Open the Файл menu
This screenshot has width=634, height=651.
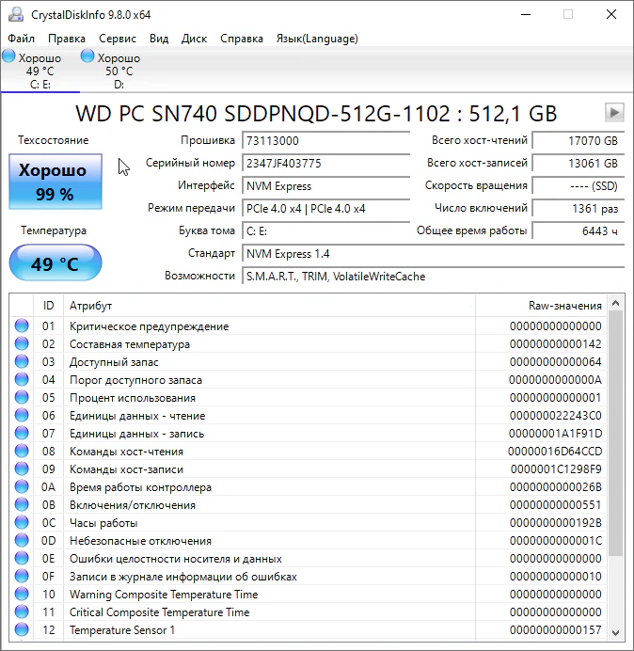point(22,39)
